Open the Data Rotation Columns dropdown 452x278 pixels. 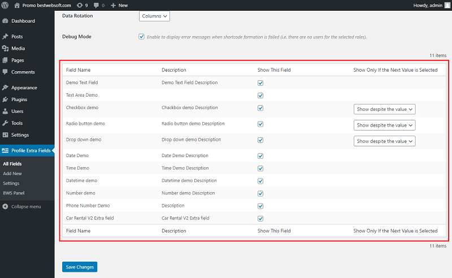[154, 16]
